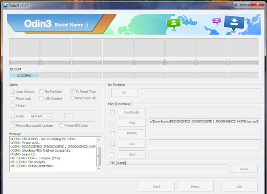
Task: Select the 0:[COM6] port slot
Action: point(24,75)
